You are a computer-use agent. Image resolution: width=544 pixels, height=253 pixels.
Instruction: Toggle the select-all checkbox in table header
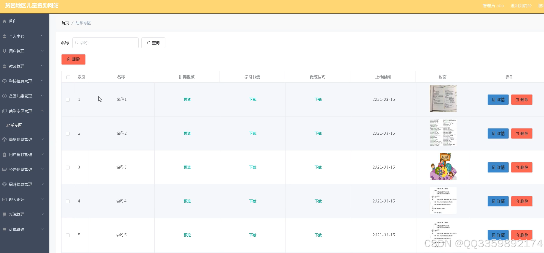68,77
